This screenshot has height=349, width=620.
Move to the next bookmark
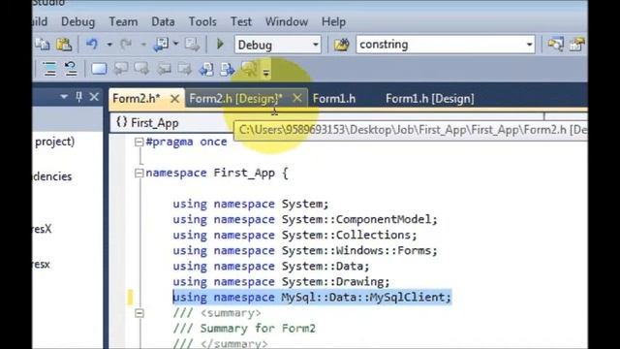coord(141,69)
